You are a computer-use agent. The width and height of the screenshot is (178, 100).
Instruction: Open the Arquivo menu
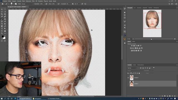(5, 1)
